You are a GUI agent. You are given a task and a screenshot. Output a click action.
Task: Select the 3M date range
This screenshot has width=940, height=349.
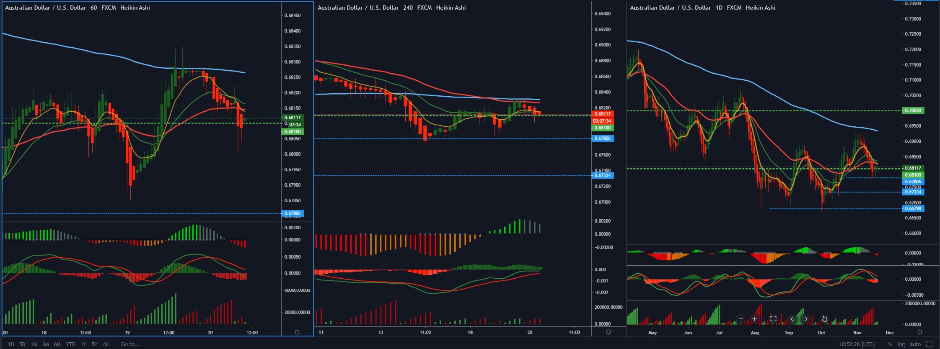(45, 344)
